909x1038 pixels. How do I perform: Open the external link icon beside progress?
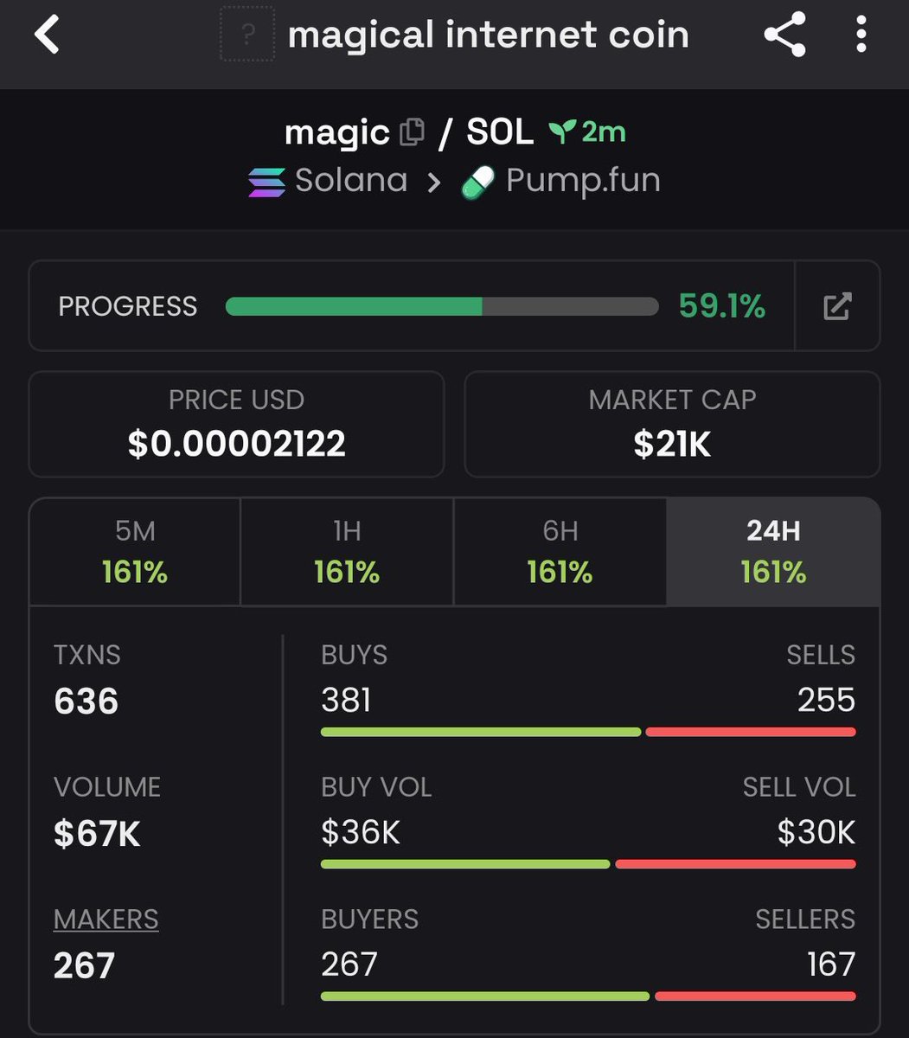pos(837,306)
